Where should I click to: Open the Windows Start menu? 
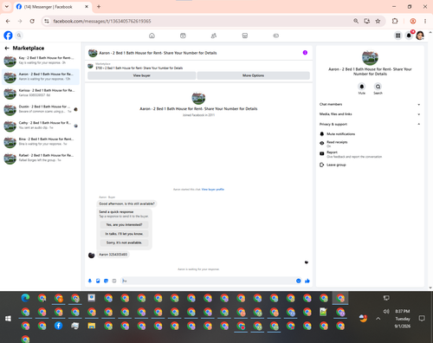point(8,318)
